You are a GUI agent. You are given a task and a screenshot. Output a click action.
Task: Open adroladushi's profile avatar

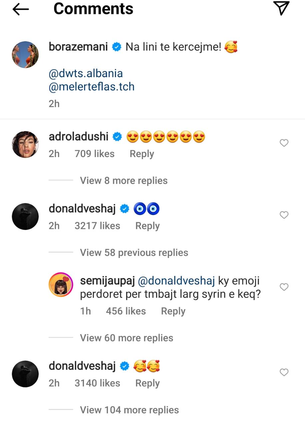25,144
